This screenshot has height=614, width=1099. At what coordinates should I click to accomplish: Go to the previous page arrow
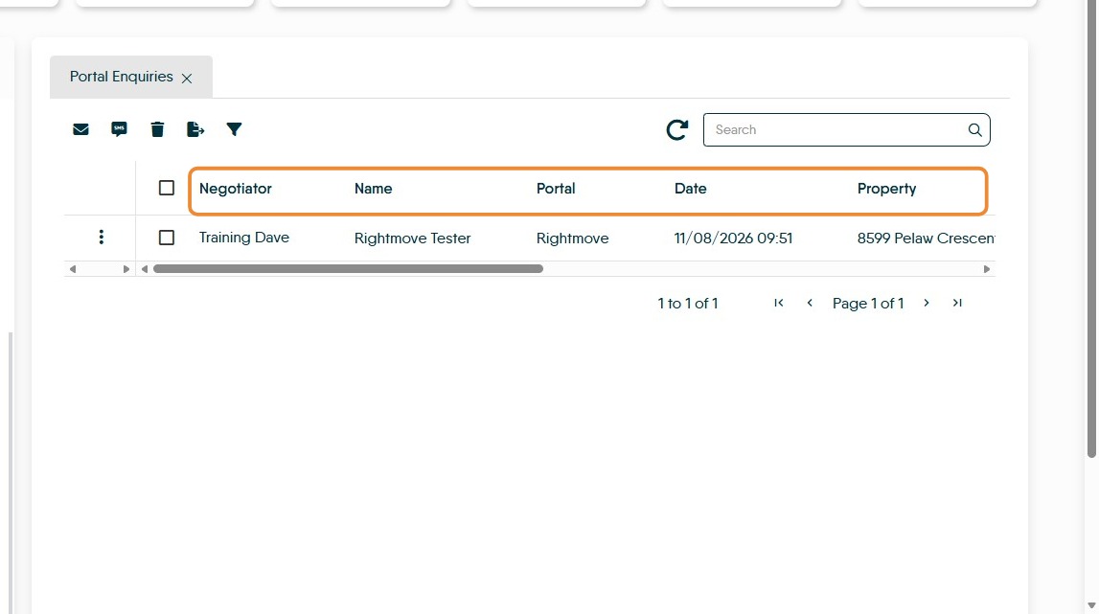point(810,303)
